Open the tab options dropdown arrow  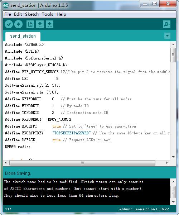pos(167,35)
